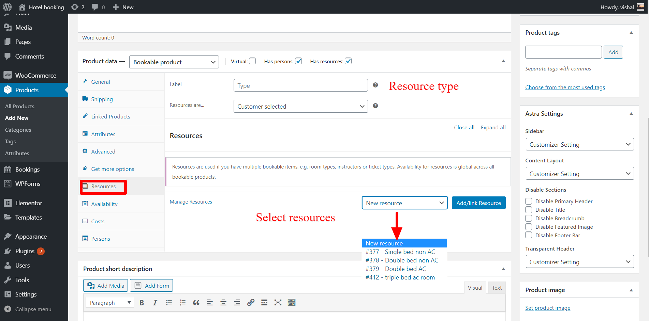Select #412 - triple bed ac room
Screen dimensions: 649x321
point(404,277)
